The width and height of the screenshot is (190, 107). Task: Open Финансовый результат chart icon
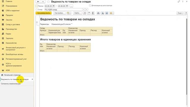click(3, 49)
